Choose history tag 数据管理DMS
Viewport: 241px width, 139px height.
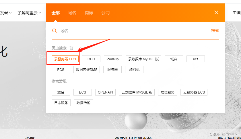pyautogui.click(x=87, y=69)
